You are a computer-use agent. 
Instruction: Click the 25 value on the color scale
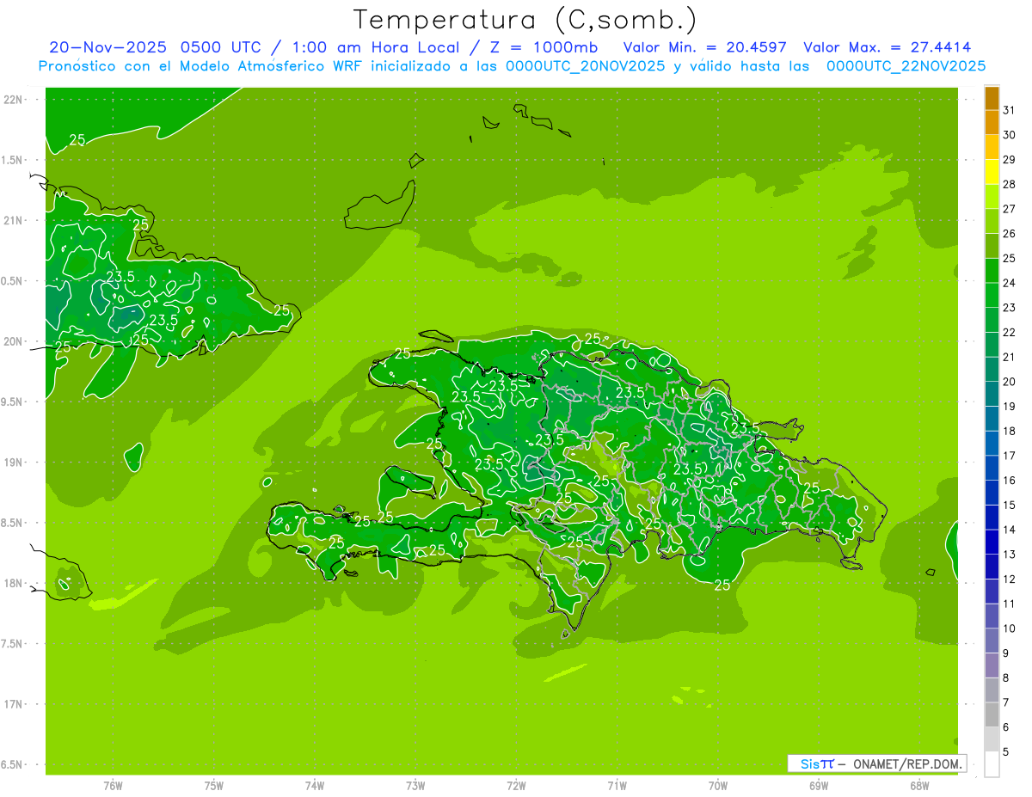click(1010, 258)
